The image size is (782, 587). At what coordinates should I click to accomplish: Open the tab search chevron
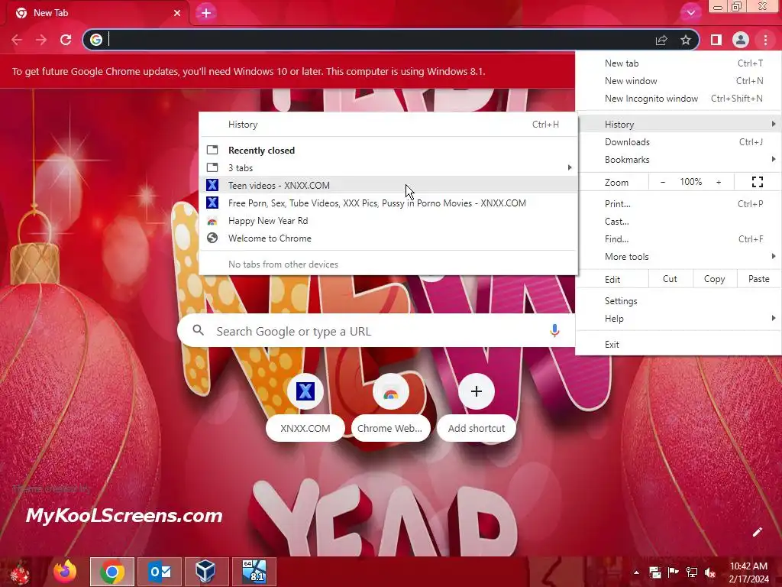tap(690, 13)
